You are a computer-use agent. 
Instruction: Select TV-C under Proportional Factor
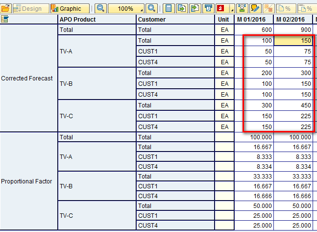coord(97,215)
